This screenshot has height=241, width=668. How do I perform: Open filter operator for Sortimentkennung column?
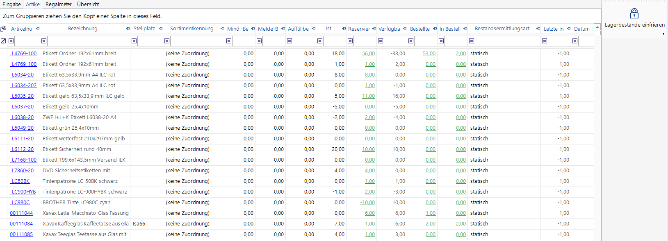(x=167, y=41)
